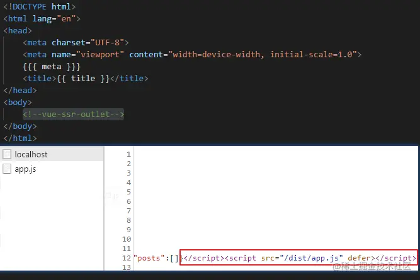The width and height of the screenshot is (420, 280).
Task: Click the viewport meta content string
Action: 263,55
